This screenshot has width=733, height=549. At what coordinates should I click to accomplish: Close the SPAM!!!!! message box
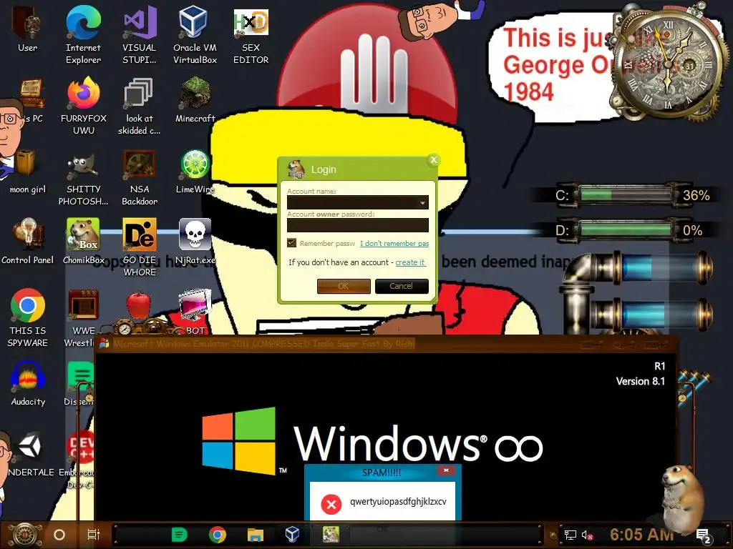click(446, 470)
